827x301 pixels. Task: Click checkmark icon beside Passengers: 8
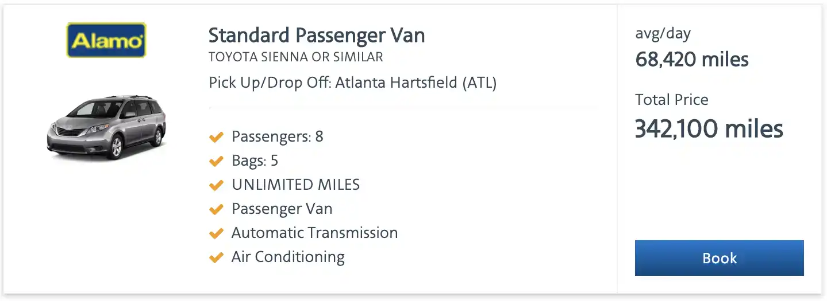pos(216,137)
